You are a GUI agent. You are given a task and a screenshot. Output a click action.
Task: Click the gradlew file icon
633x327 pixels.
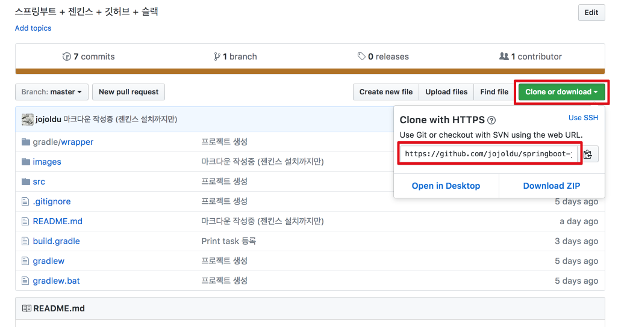(25, 261)
